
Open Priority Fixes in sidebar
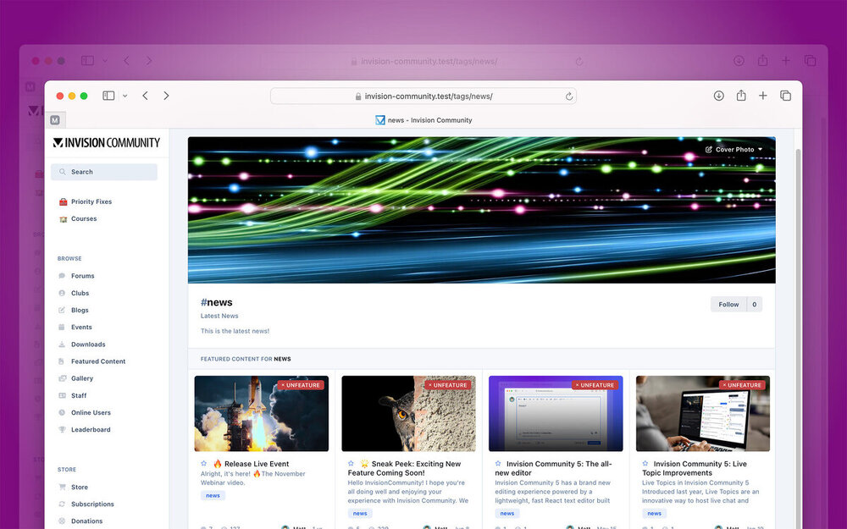91,202
